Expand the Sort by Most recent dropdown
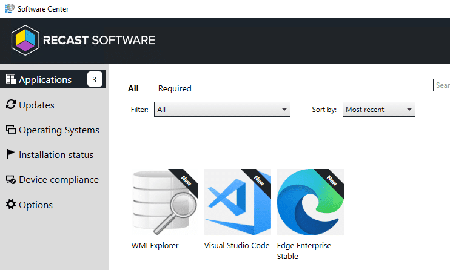 (x=379, y=110)
